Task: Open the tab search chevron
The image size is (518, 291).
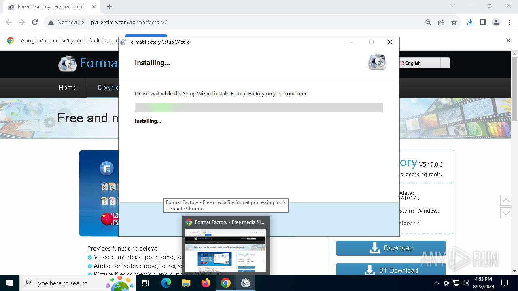Action: click(453, 6)
